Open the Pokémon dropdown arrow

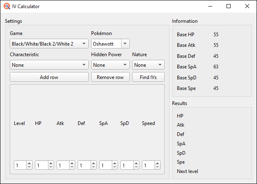125,44
